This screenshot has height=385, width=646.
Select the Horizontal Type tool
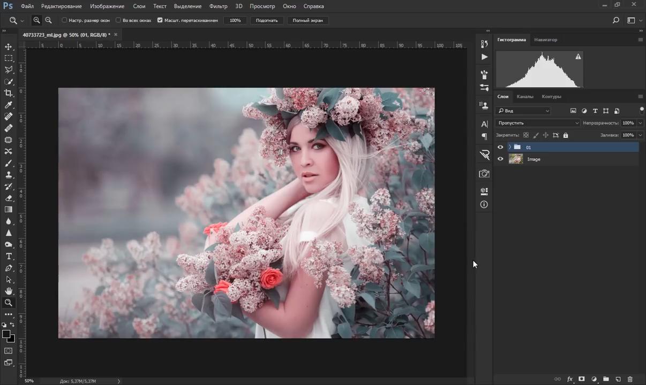pos(9,257)
